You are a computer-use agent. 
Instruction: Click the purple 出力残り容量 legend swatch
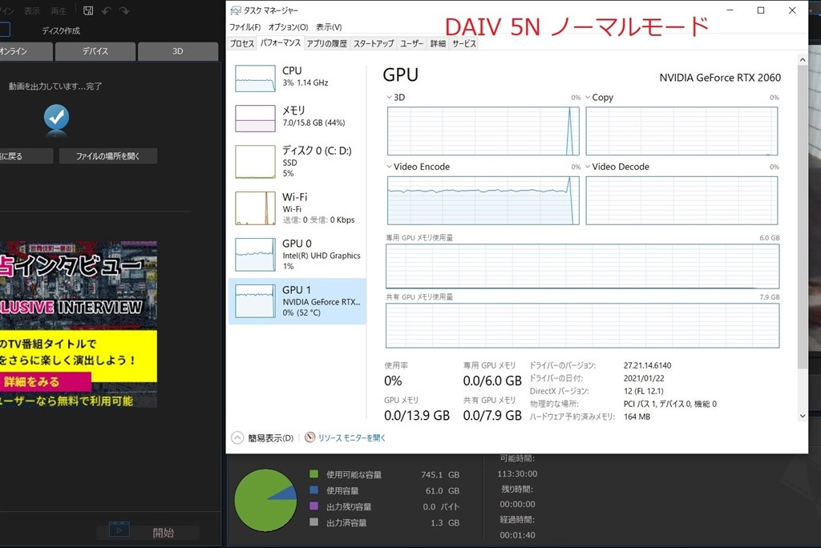pyautogui.click(x=314, y=506)
